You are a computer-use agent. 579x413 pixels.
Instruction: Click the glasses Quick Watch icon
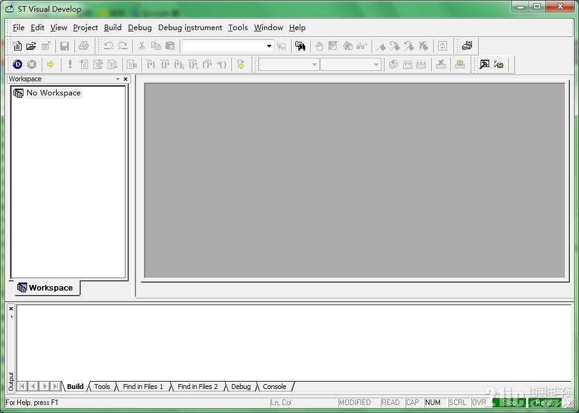362,46
